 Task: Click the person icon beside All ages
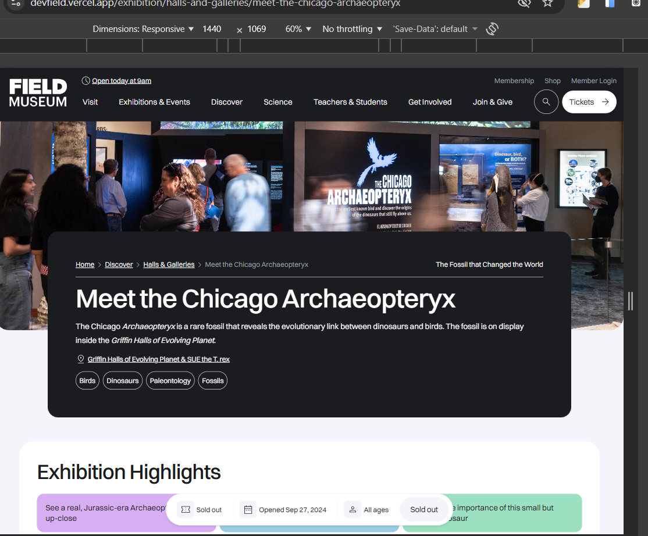(353, 510)
